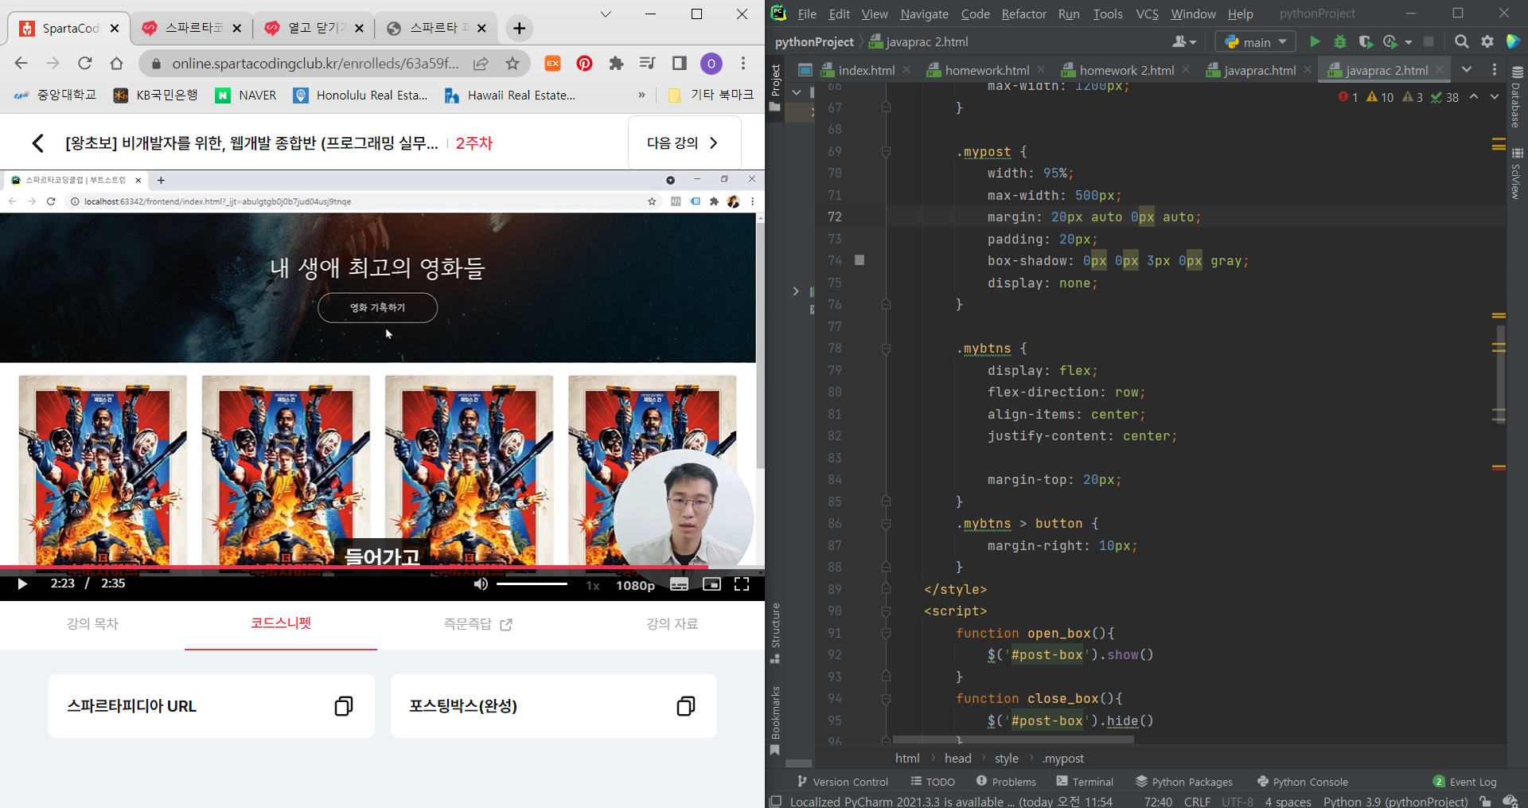Open Chrome side panel icon

tap(679, 64)
